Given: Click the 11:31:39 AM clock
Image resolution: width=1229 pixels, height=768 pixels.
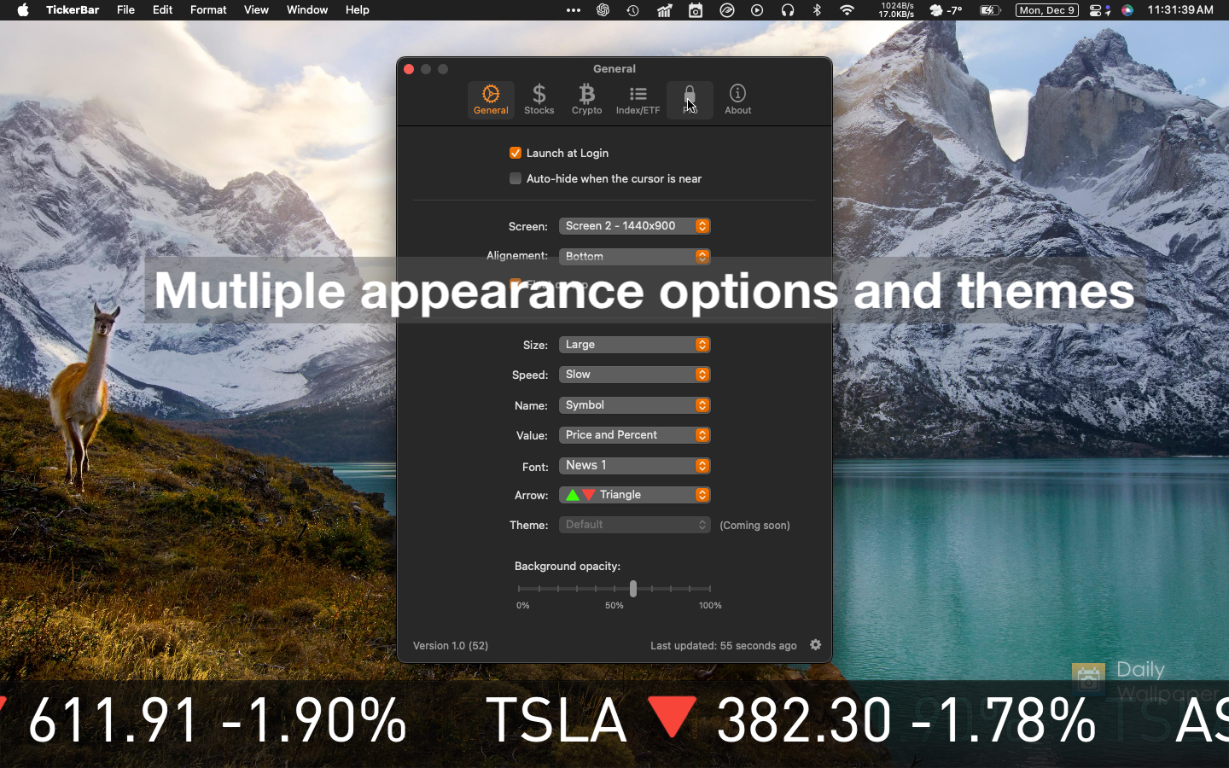Looking at the screenshot, I should [1180, 10].
